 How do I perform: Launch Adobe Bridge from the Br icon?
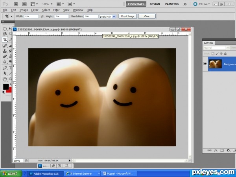(16, 4)
